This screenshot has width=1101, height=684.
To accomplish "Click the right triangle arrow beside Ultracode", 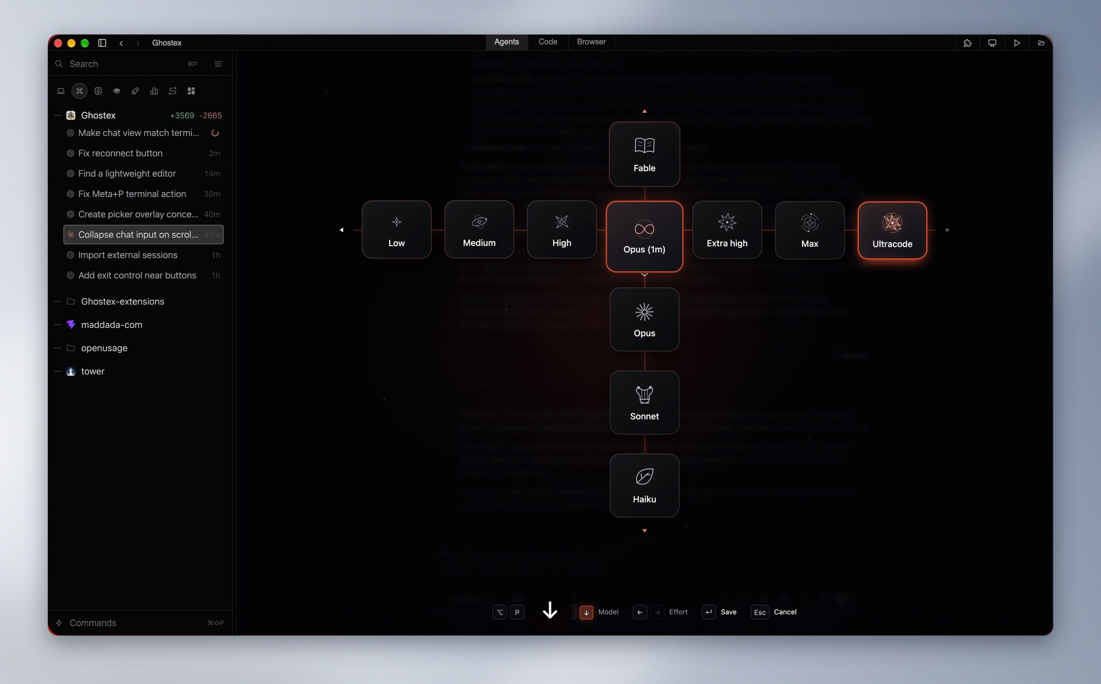I will coord(947,230).
